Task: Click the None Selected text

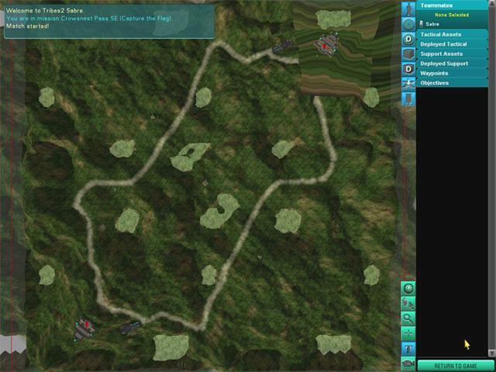Action: click(452, 15)
